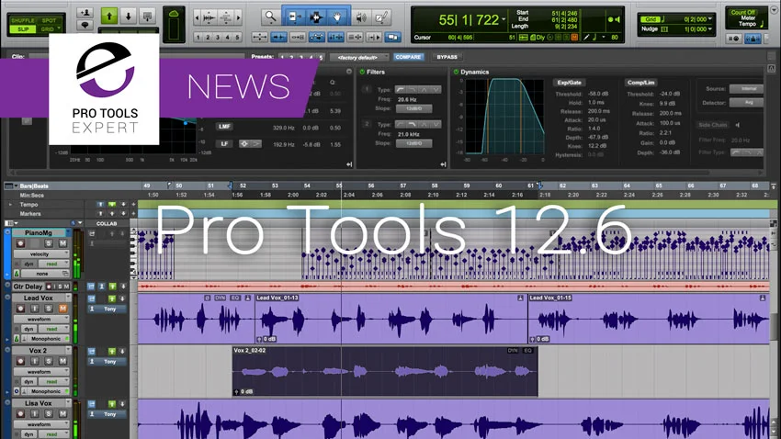Click the filter 1 slope 12dB/O button
This screenshot has width=781, height=439.
[413, 108]
